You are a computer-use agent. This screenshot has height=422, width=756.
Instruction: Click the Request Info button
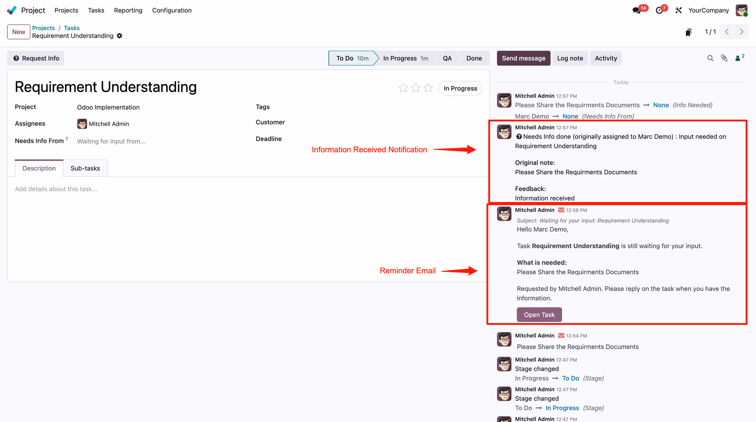pos(36,58)
